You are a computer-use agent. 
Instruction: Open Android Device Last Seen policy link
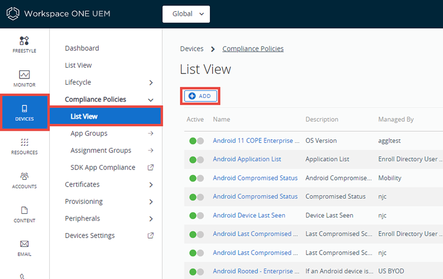coord(249,215)
